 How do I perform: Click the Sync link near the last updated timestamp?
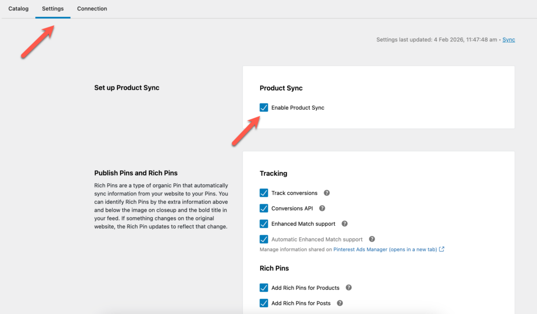(x=508, y=39)
